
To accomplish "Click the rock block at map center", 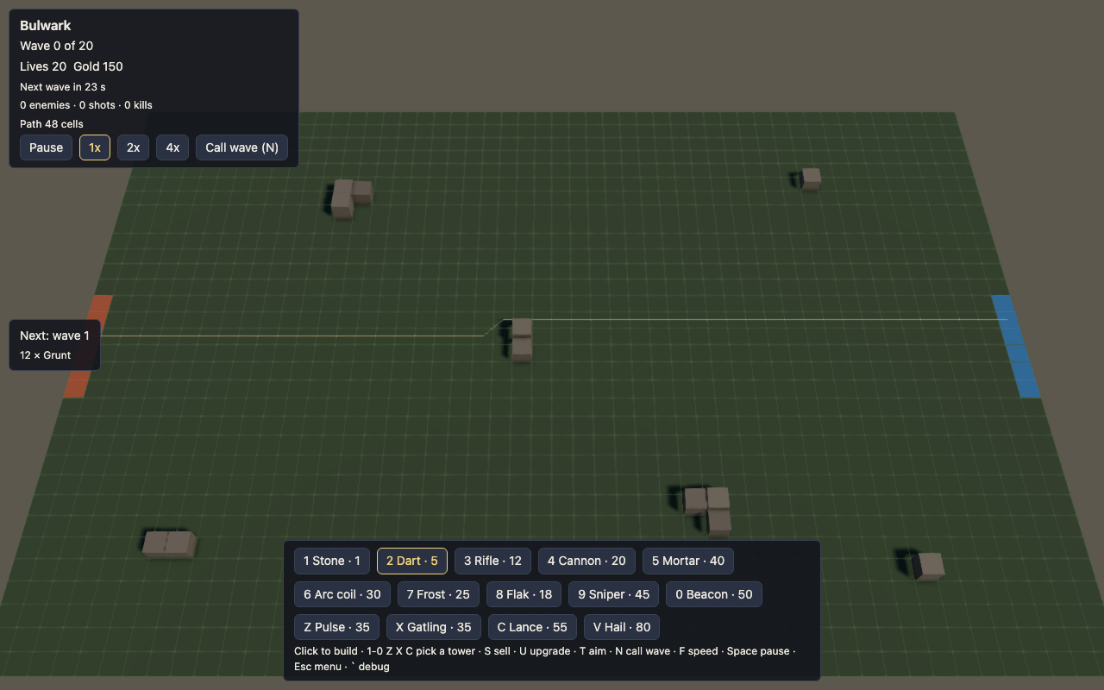I will 522,339.
